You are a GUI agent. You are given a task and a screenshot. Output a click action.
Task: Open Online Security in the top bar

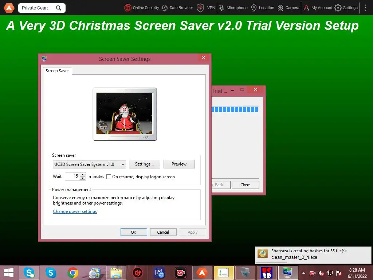coord(142,8)
